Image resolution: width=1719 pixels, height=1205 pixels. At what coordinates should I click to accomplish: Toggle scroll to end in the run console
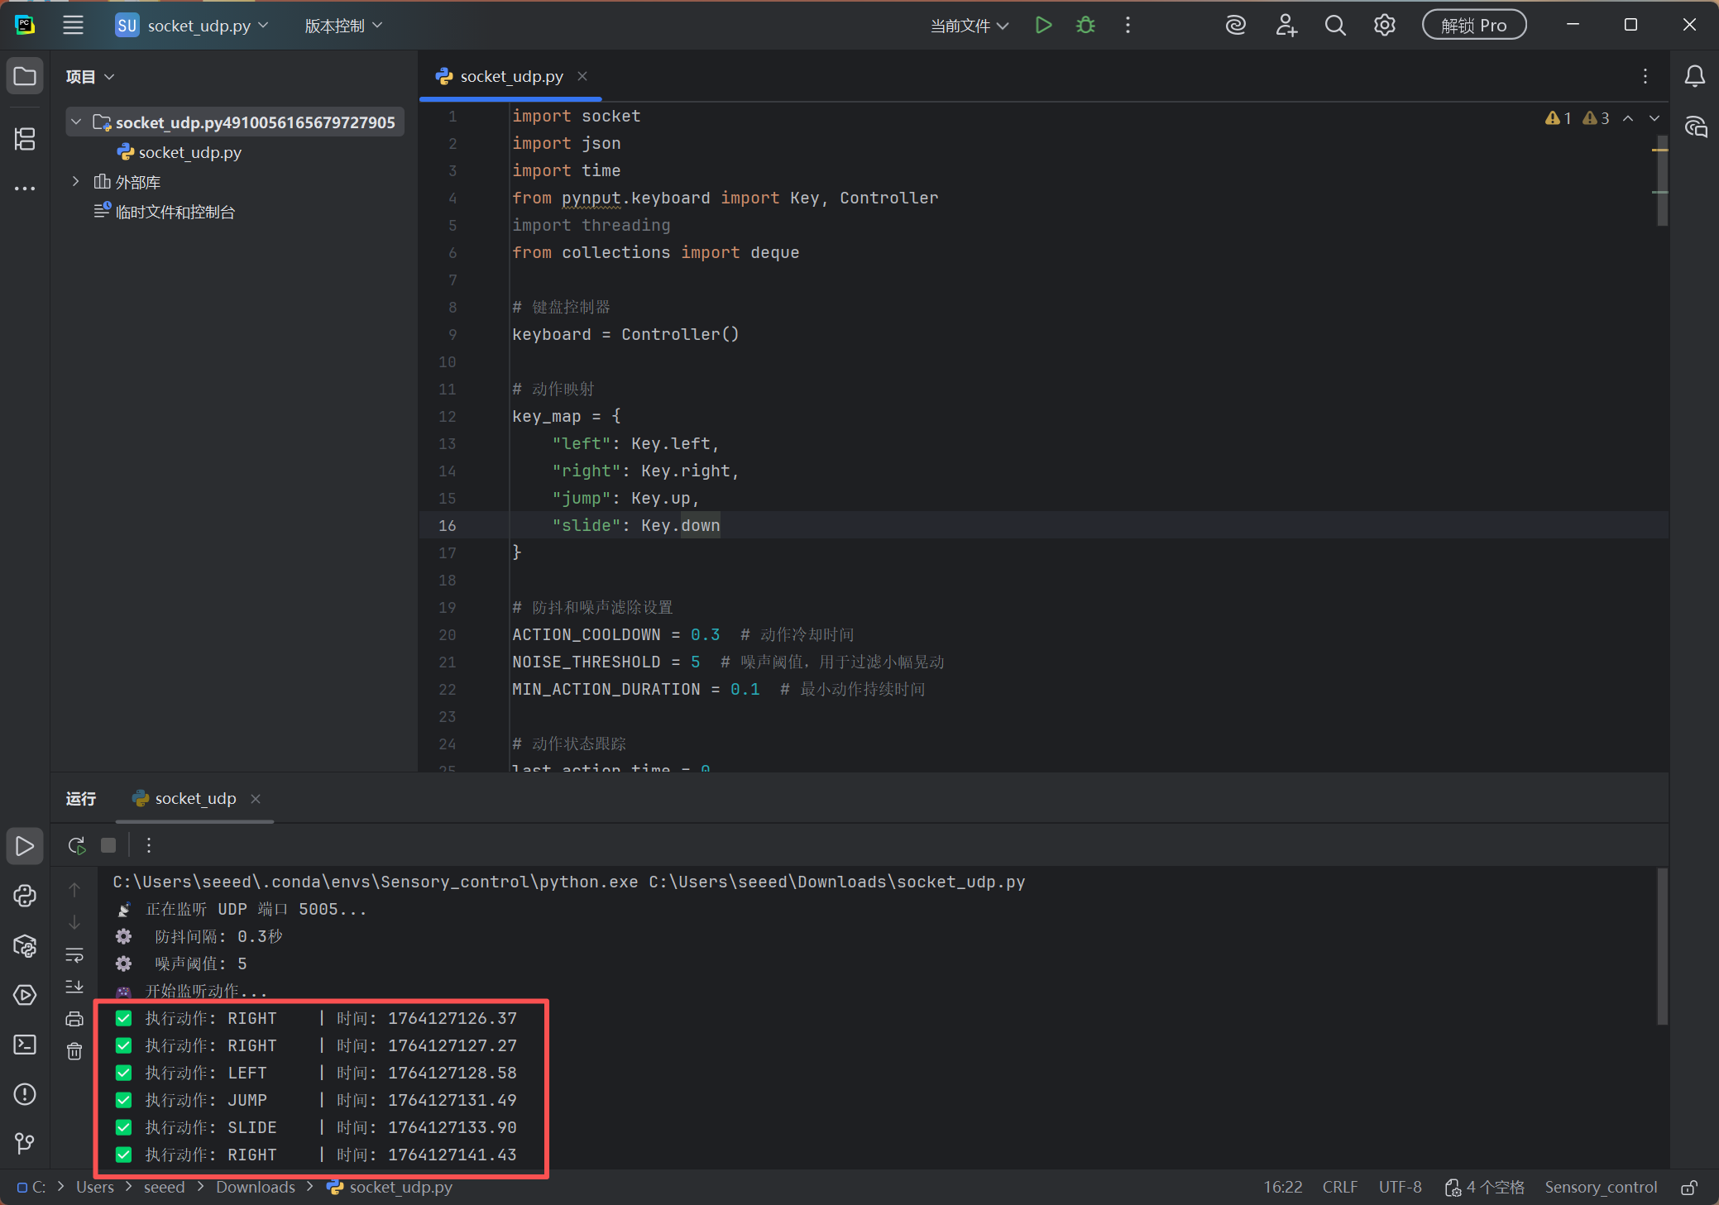pyautogui.click(x=74, y=987)
